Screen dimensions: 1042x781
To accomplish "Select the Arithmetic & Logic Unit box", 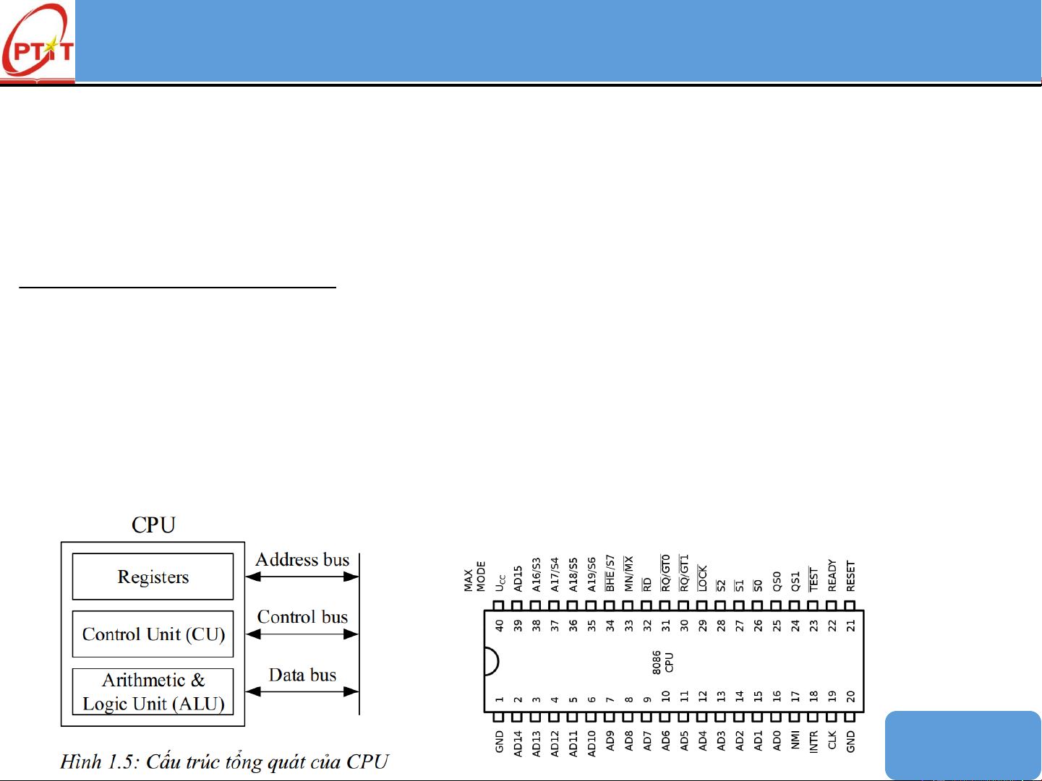I will (x=153, y=691).
